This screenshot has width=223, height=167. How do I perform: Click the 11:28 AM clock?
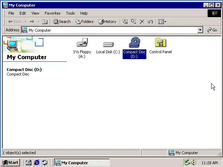click(x=209, y=162)
